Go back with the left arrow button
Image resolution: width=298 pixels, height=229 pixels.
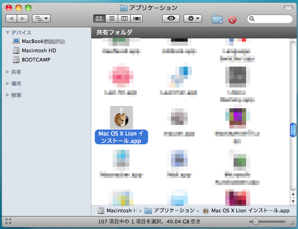pos(11,19)
